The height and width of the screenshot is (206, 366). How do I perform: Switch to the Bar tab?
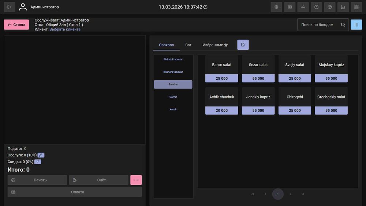(x=188, y=45)
